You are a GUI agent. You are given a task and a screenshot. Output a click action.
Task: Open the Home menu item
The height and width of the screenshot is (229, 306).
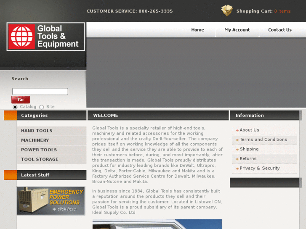point(197,30)
